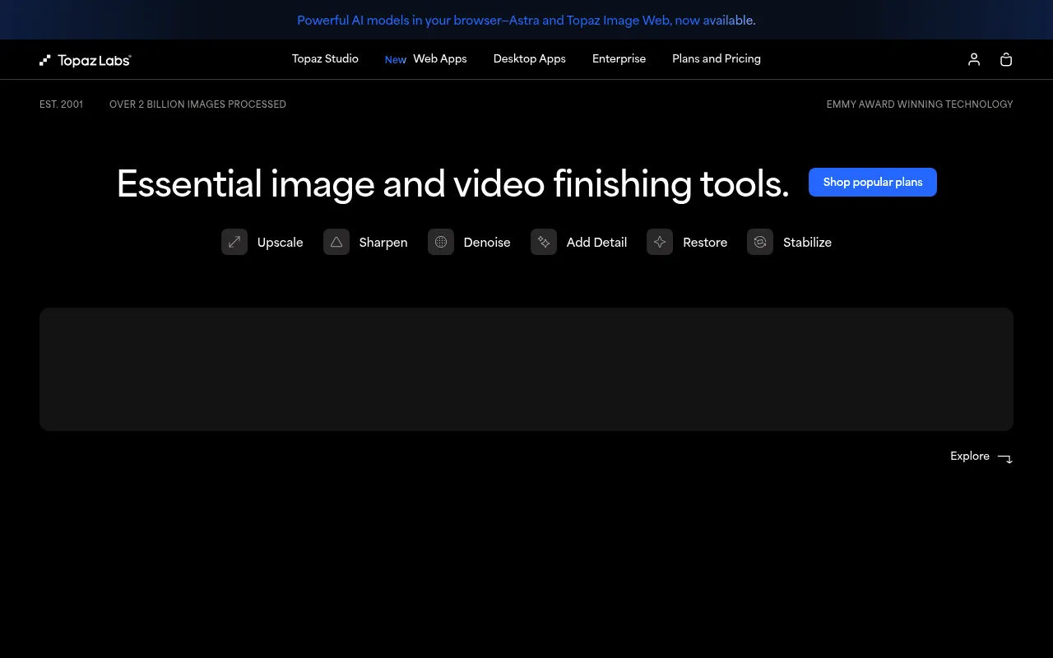
Task: Select the Add Detail label
Action: pyautogui.click(x=596, y=243)
